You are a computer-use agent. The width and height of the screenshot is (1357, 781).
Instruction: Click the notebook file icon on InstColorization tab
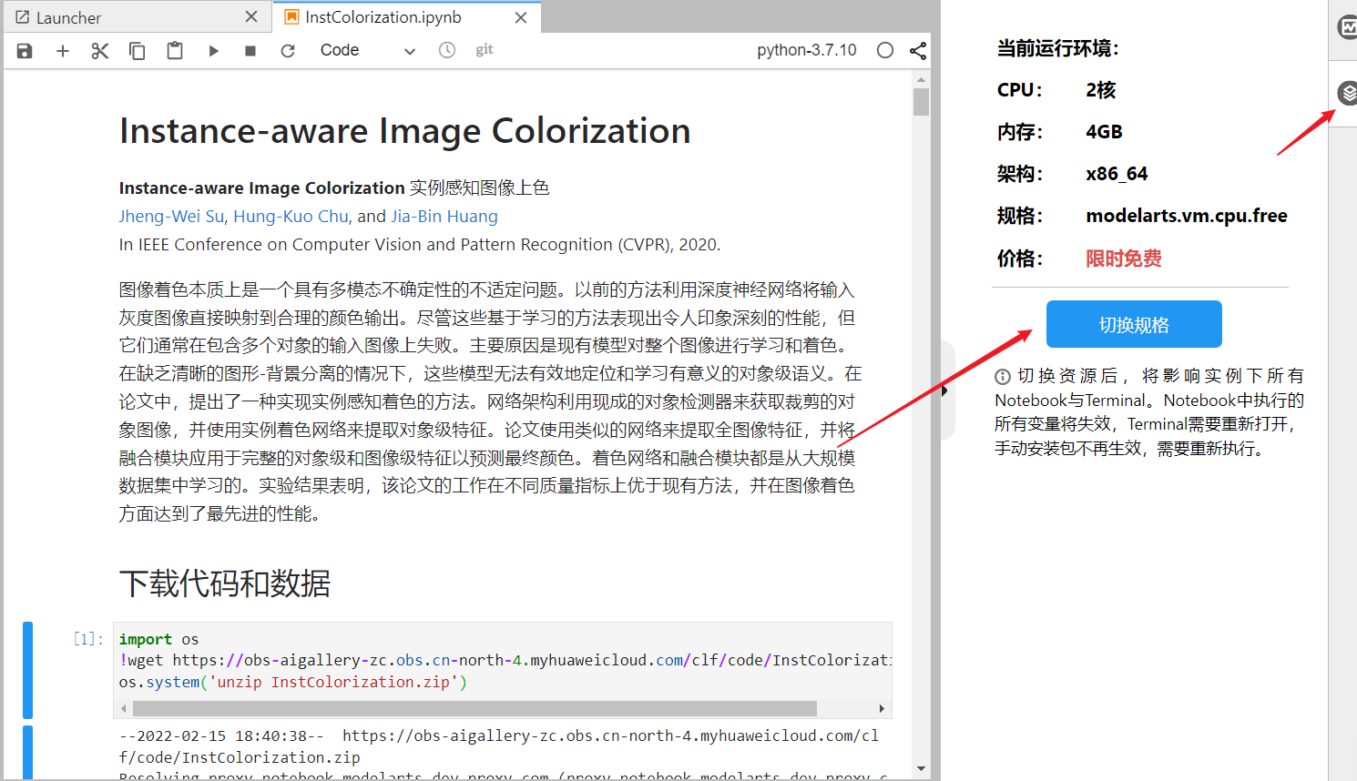click(291, 17)
